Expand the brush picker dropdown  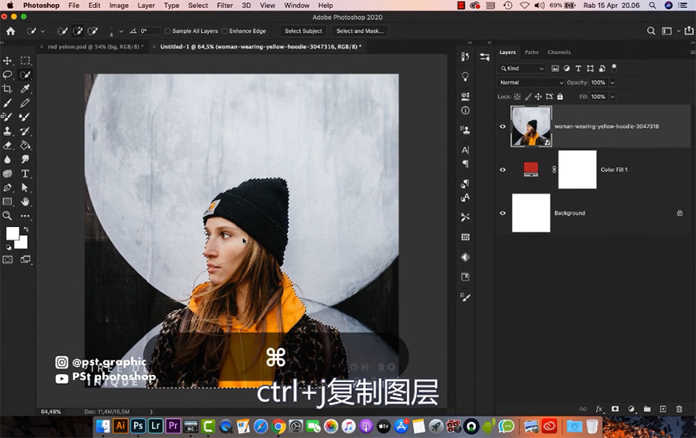(x=121, y=31)
